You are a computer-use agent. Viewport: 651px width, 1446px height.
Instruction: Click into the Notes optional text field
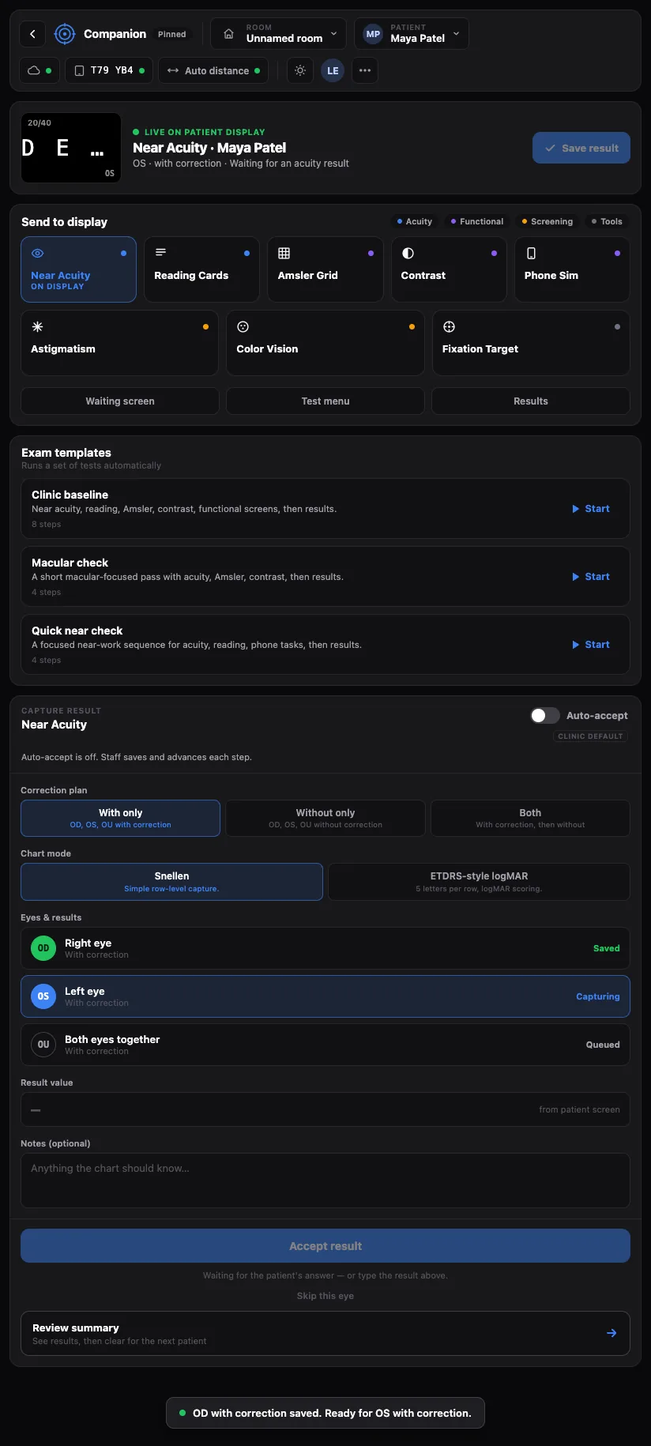pyautogui.click(x=325, y=1181)
